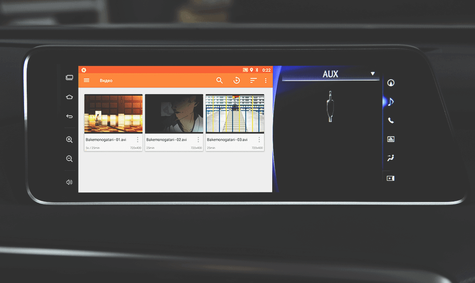Tap the Bluetooth icon in the status bar
This screenshot has height=283, width=475.
pyautogui.click(x=257, y=70)
